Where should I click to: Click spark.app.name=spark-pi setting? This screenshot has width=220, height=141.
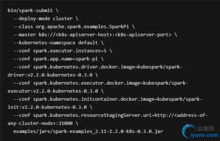coord(66,59)
